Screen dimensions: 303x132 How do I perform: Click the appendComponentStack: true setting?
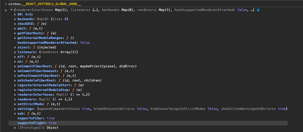coord(64,109)
